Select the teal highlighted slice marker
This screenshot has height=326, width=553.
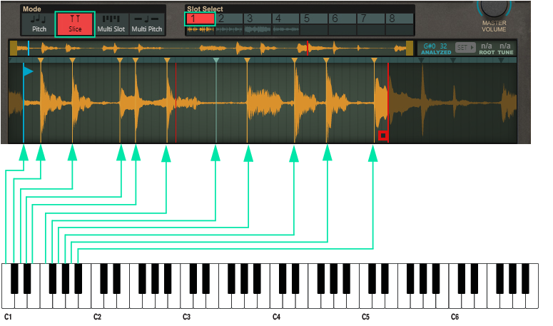(216, 60)
